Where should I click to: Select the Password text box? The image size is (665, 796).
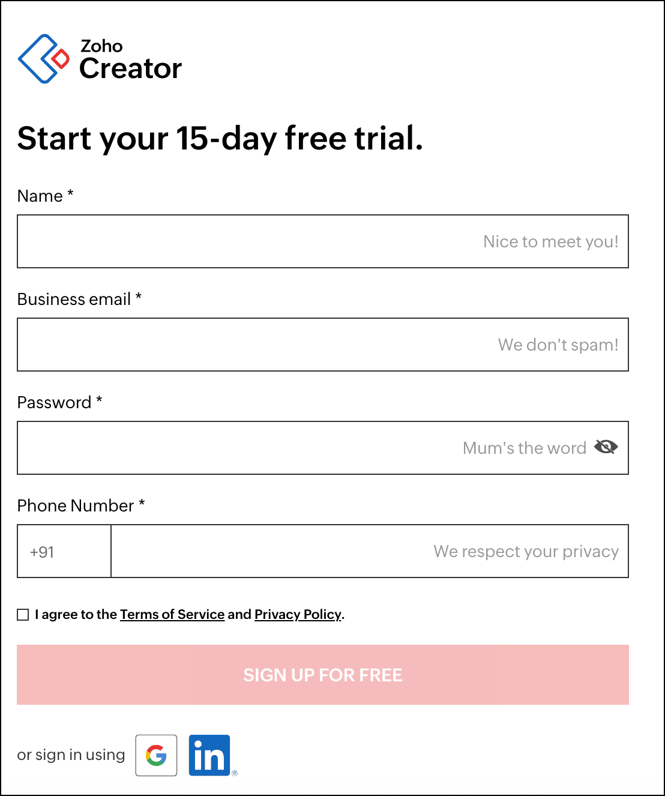(240, 448)
